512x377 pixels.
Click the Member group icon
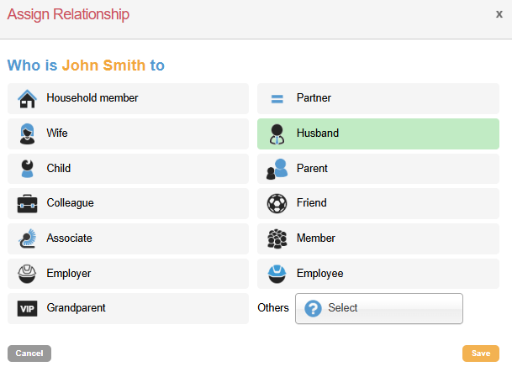pyautogui.click(x=277, y=238)
